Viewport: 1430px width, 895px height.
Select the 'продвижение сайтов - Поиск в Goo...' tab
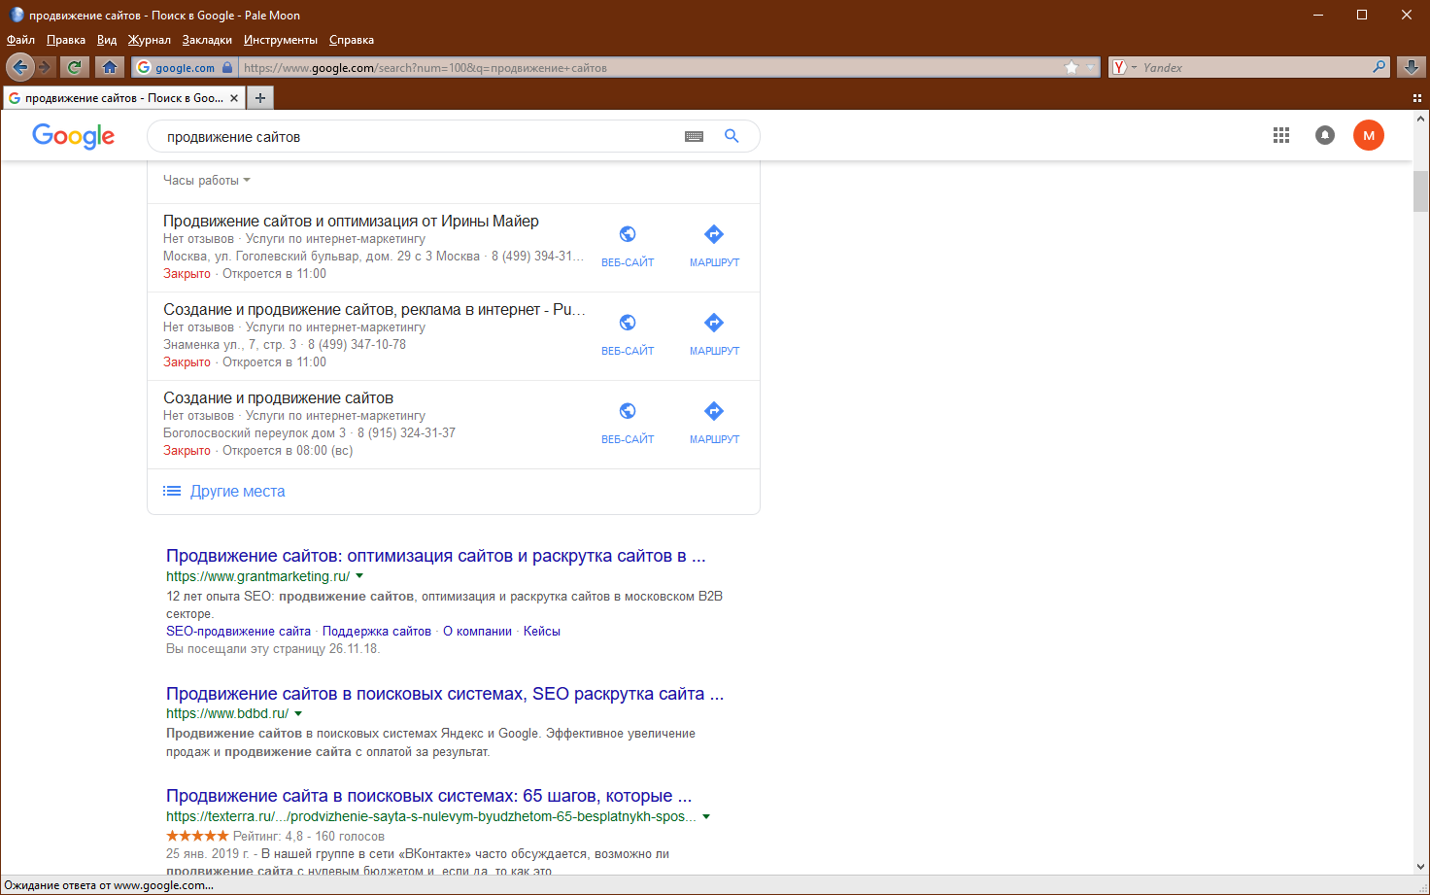tap(123, 98)
